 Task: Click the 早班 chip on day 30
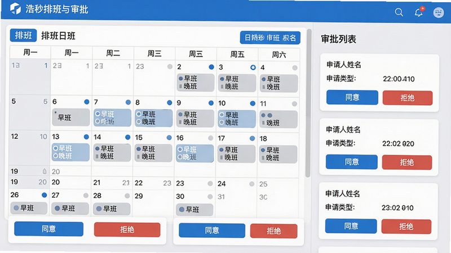[194, 210]
